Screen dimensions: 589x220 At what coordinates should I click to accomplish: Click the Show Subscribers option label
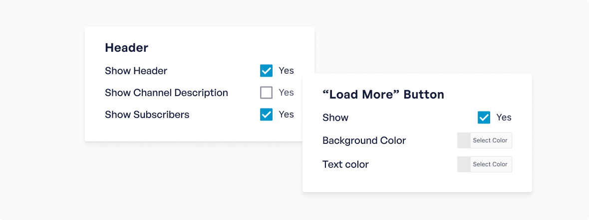[x=147, y=114]
